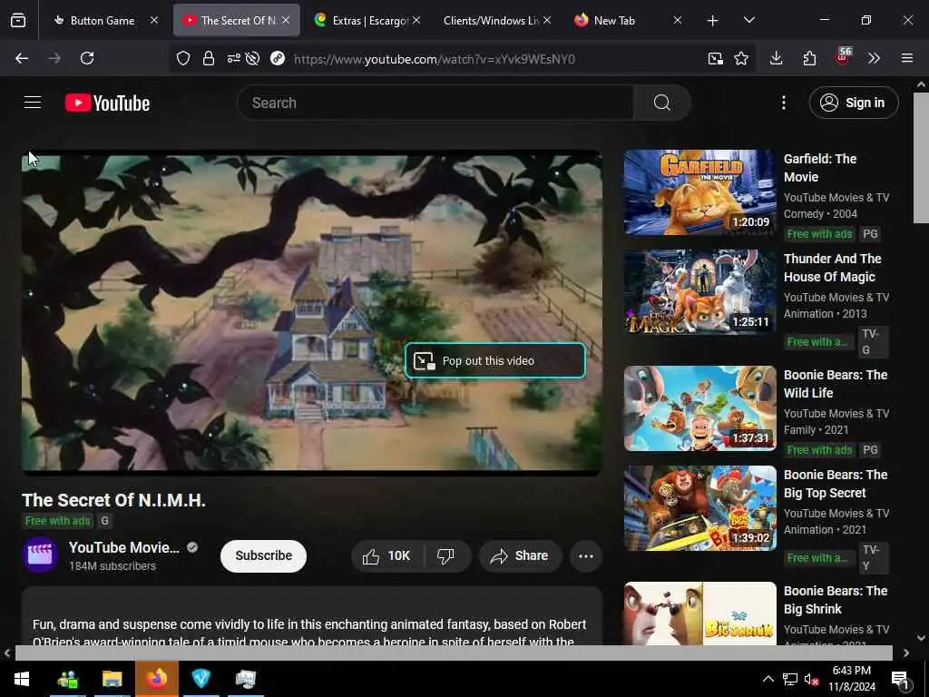Like the video with thumbs up

[x=386, y=556]
